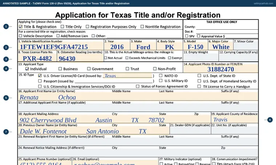
Task: Check the Exempt mileage checkbox
Action: pos(169,58)
